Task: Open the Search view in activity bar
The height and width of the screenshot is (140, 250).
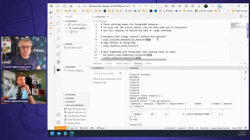Action: tap(59, 30)
